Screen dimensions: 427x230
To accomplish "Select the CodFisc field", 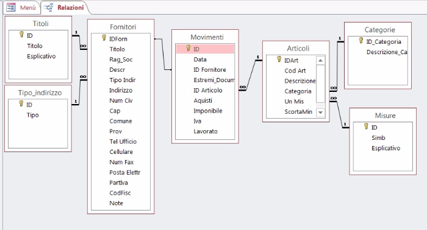I will (121, 193).
